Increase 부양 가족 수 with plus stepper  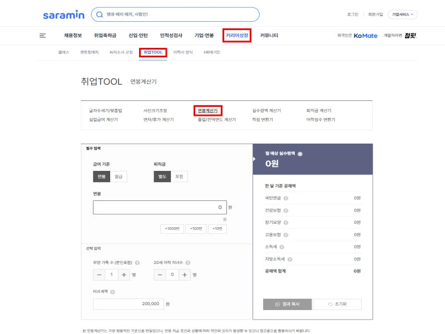coord(123,274)
